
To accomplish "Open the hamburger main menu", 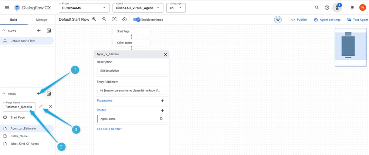I will click(x=7, y=7).
